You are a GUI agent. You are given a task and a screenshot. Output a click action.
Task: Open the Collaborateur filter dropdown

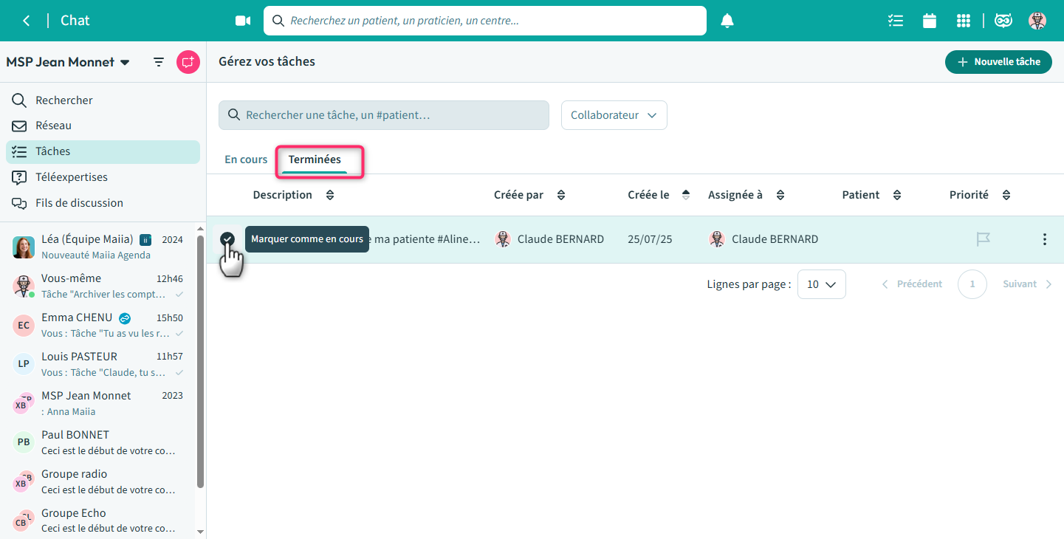coord(614,115)
